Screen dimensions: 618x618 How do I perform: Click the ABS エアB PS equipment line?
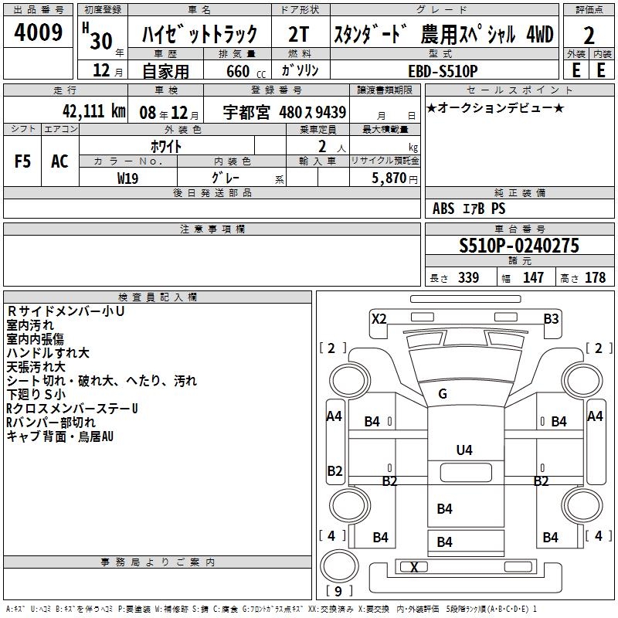(x=469, y=209)
